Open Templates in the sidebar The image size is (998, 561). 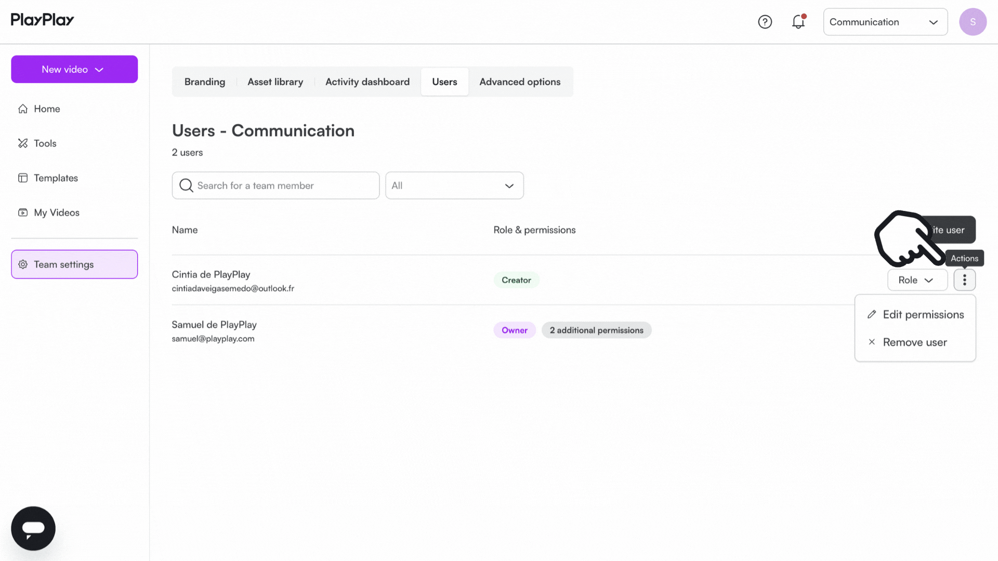pos(56,178)
